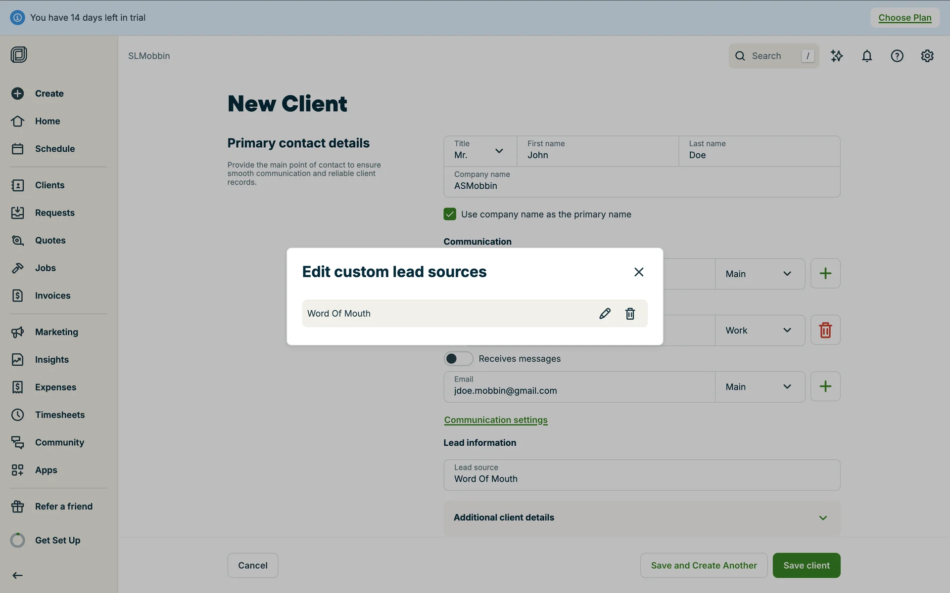
Task: Edit the Word Of Mouth lead source
Action: (605, 313)
